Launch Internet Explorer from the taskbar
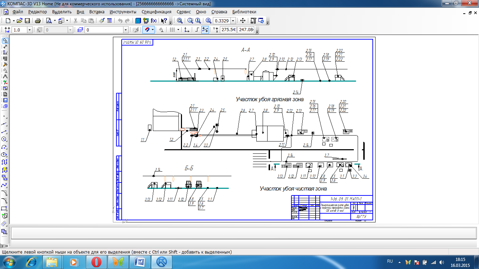Image resolution: width=479 pixels, height=269 pixels. point(31,262)
